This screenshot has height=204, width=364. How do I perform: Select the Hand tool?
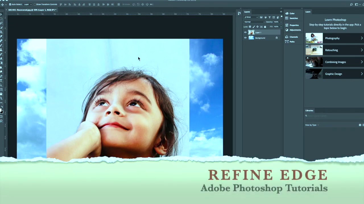pyautogui.click(x=1, y=93)
